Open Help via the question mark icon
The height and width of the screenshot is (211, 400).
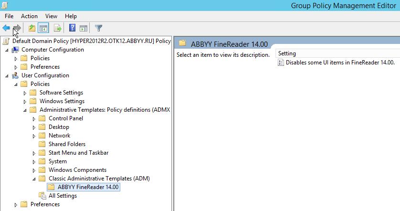pos(73,28)
